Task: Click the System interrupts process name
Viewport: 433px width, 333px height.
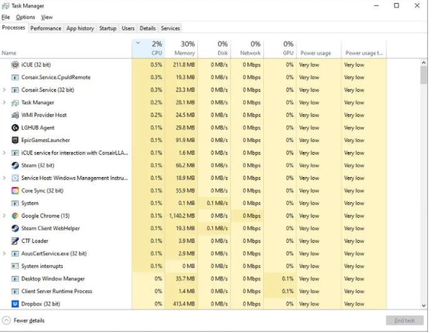Action: (42, 266)
